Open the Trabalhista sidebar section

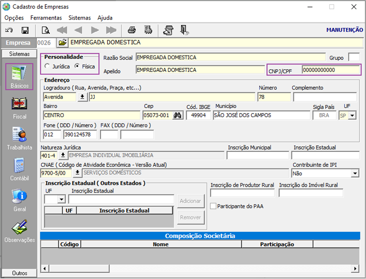click(x=19, y=139)
